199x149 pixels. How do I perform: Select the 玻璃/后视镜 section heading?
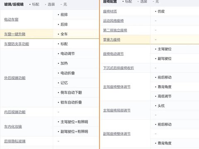(x=14, y=5)
